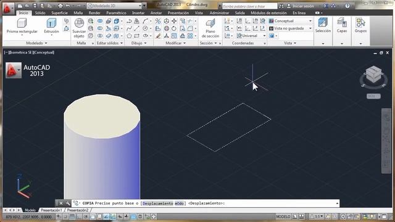Expand the Editar sólidos panel title
This screenshot has width=395, height=222.
pyautogui.click(x=110, y=43)
